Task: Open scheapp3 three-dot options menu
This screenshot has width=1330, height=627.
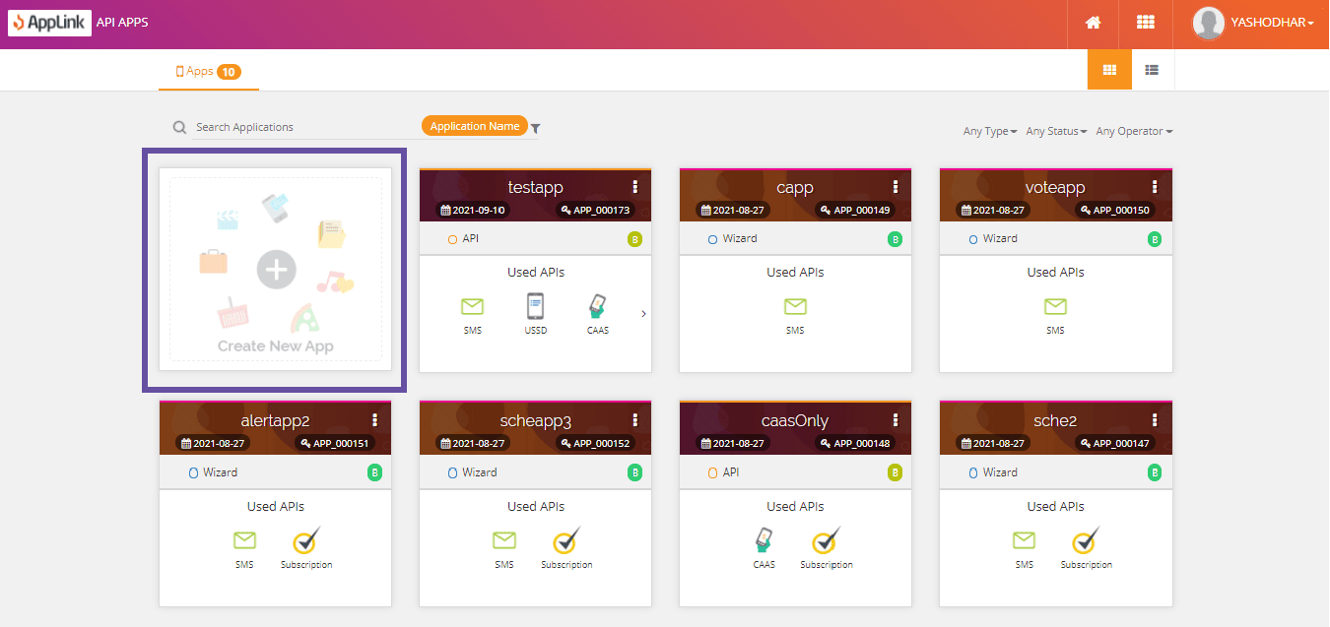Action: 635,420
